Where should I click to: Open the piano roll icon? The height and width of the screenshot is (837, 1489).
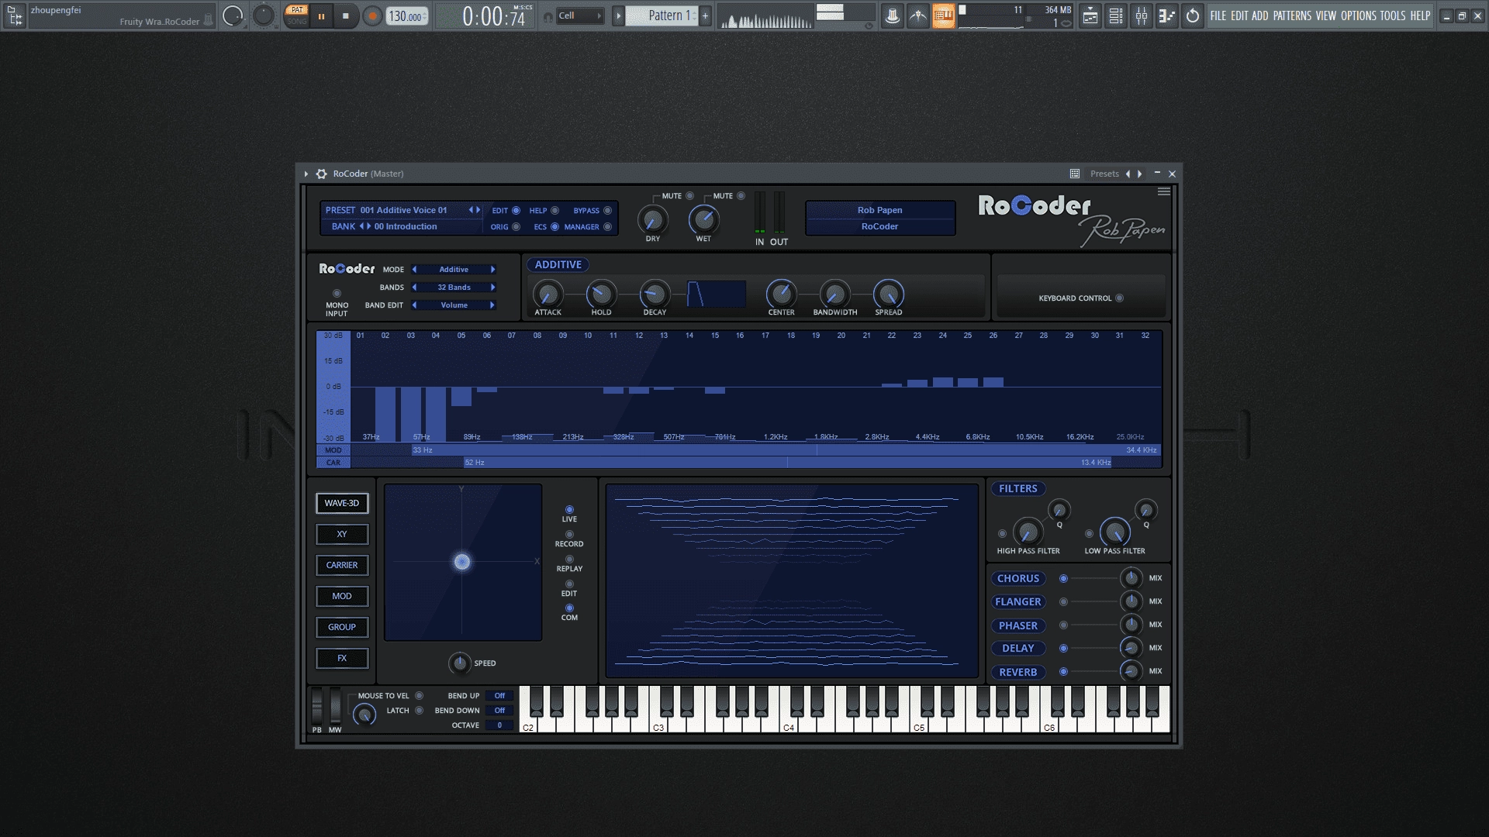(1167, 15)
